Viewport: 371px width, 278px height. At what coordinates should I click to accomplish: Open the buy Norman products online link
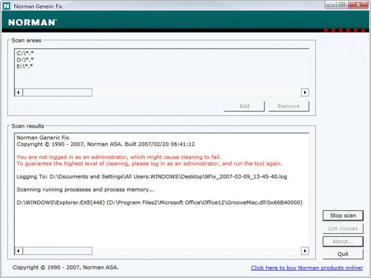[x=307, y=267]
